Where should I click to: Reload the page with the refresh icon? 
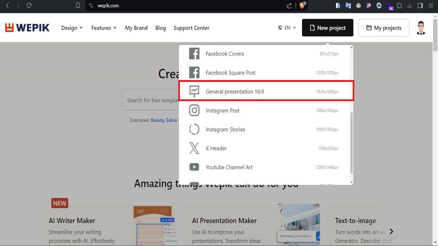click(29, 5)
